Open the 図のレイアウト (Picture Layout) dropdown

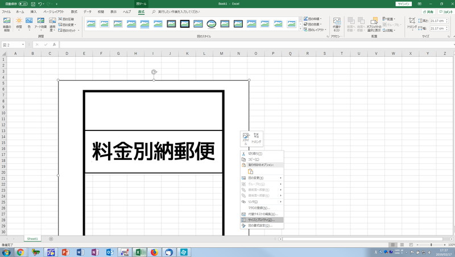pos(315,30)
